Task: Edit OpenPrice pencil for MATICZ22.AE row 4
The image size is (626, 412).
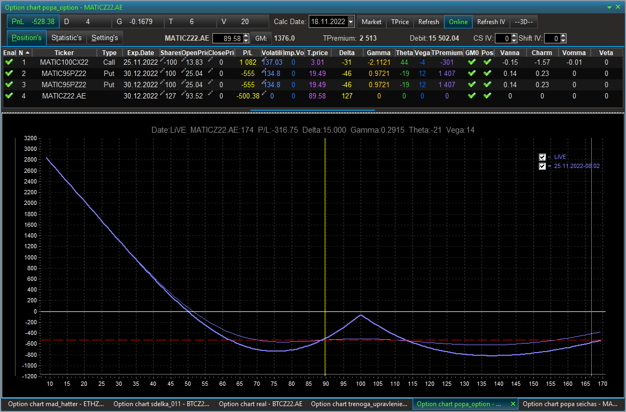Action: (x=184, y=94)
